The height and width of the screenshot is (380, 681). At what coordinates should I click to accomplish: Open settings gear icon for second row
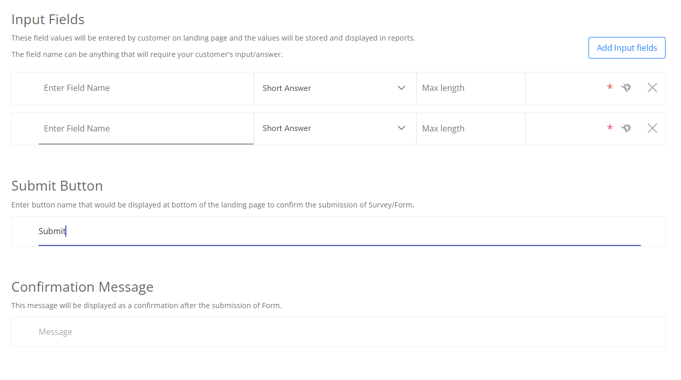pyautogui.click(x=626, y=128)
